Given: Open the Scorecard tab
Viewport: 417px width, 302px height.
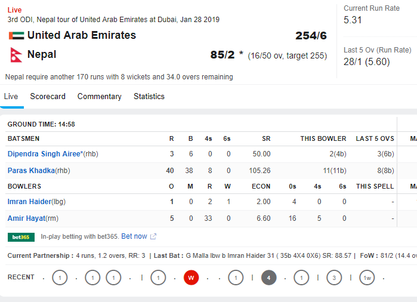Looking at the screenshot, I should 48,97.
